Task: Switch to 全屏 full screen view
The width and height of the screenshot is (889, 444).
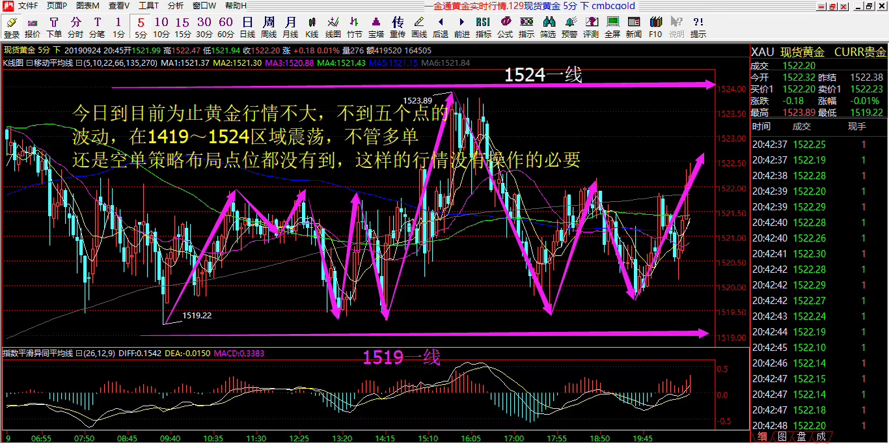Action: pyautogui.click(x=612, y=27)
